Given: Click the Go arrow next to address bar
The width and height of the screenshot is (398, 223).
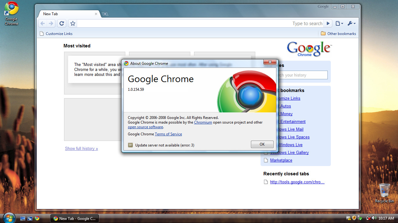Looking at the screenshot, I should tap(328, 24).
